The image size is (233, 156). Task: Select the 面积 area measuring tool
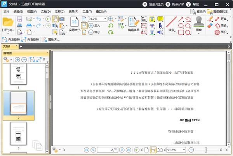tap(221, 32)
